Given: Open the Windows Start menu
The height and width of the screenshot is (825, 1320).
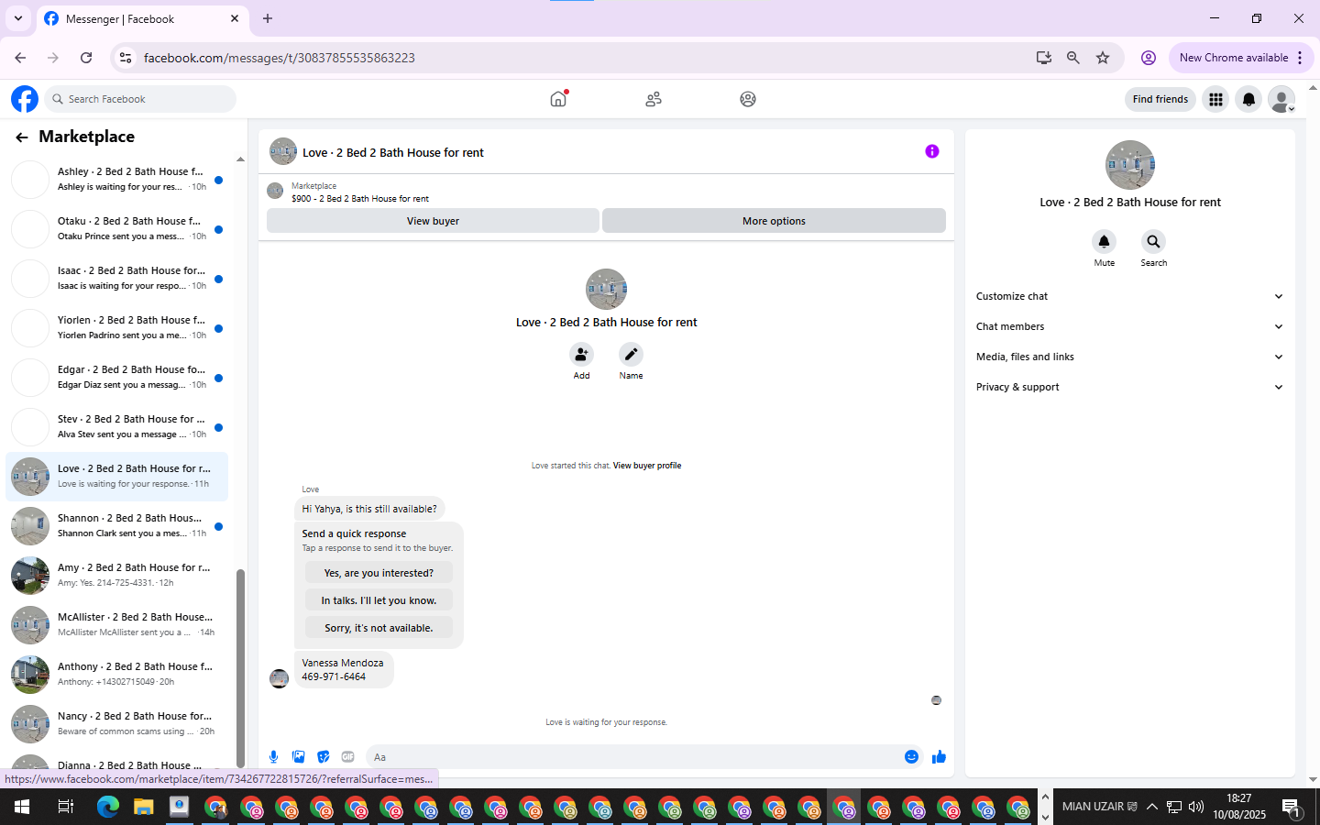Looking at the screenshot, I should (x=22, y=807).
